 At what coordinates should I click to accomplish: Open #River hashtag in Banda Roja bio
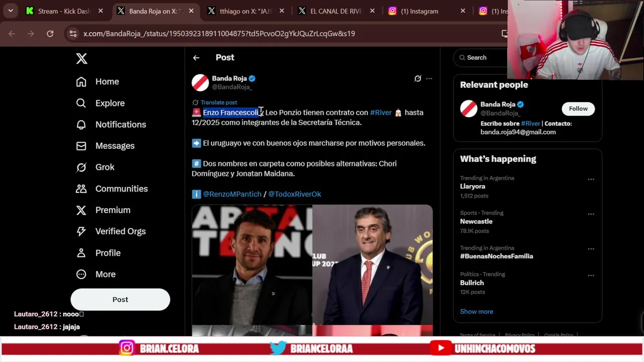tap(530, 123)
